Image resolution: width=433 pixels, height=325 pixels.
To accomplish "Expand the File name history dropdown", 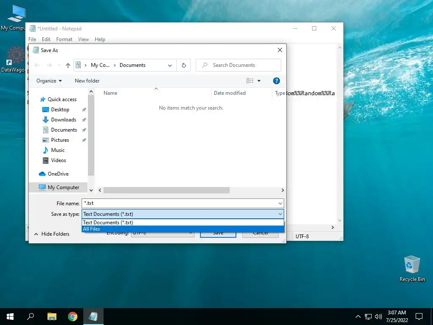I will point(280,204).
